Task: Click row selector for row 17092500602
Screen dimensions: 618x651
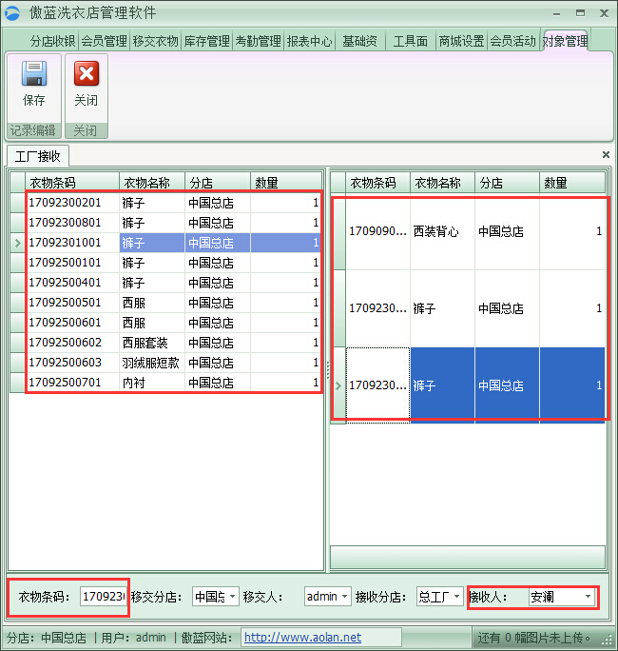Action: click(x=17, y=343)
